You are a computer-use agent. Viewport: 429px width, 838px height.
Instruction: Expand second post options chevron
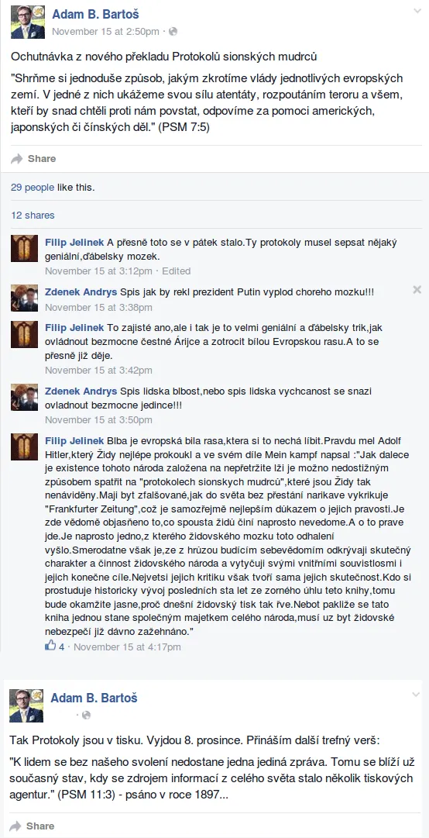(416, 695)
